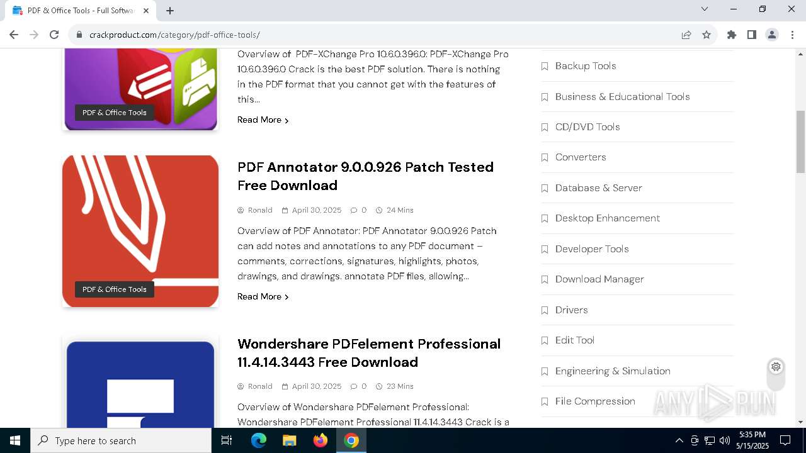Open the Chrome three-dot menu
The width and height of the screenshot is (806, 453).
pos(792,35)
